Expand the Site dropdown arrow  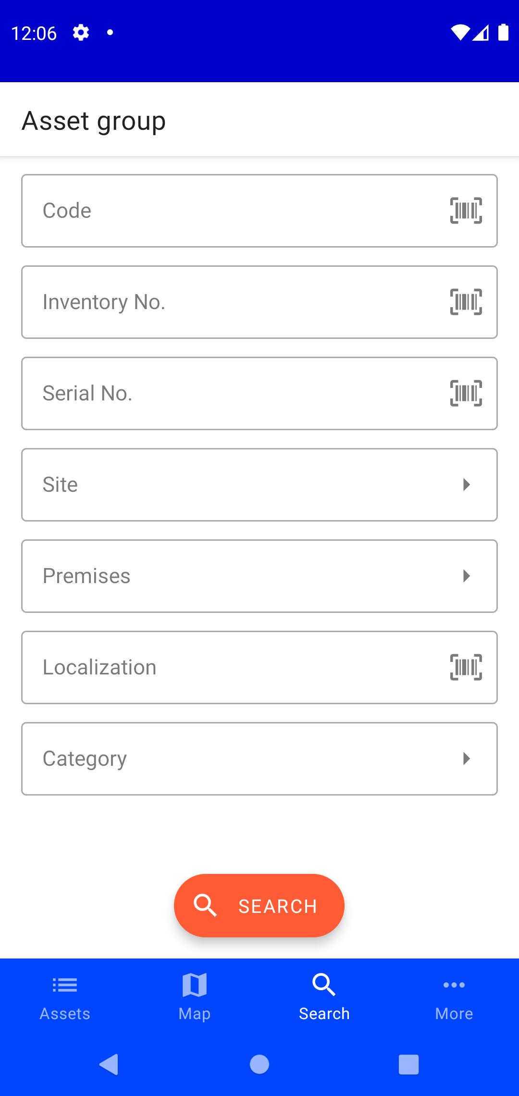point(466,485)
